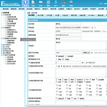Open the 网站首页 shortcut link
The width and height of the screenshot is (107, 107).
tap(93, 9)
